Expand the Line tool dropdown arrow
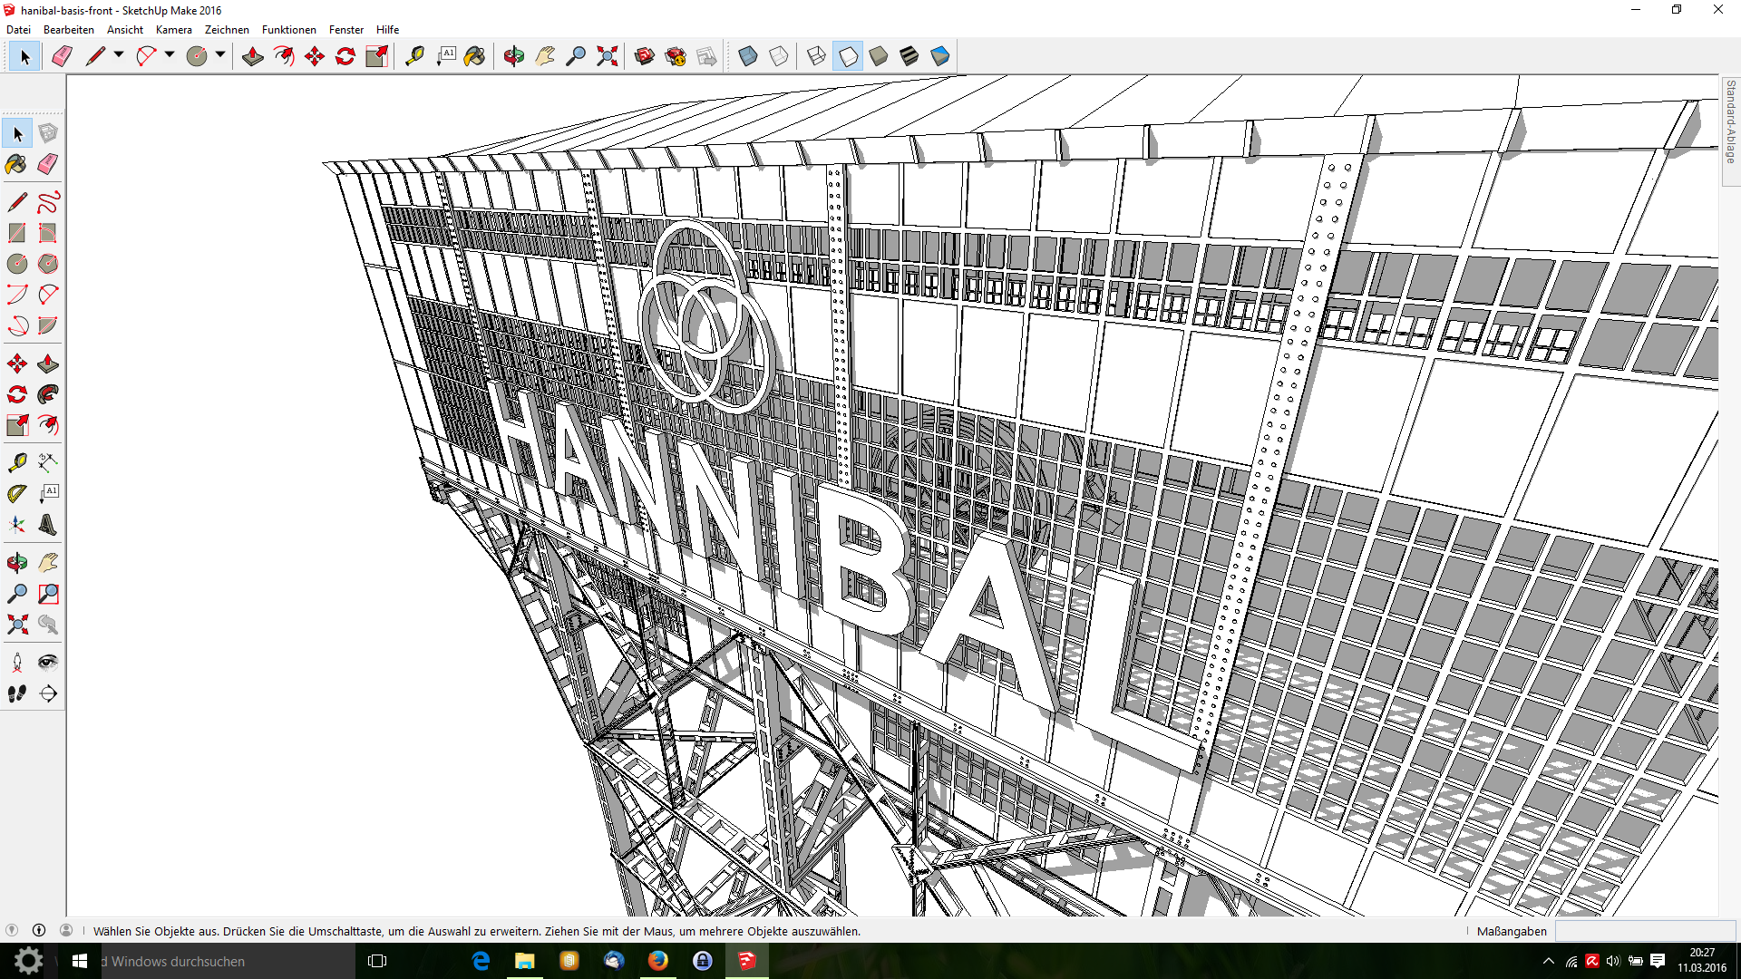The height and width of the screenshot is (979, 1741). (x=119, y=55)
